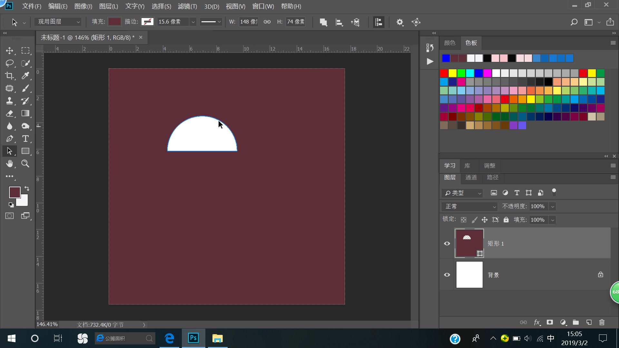Select the Rectangle shape tool
Viewport: 619px width, 348px height.
point(25,151)
